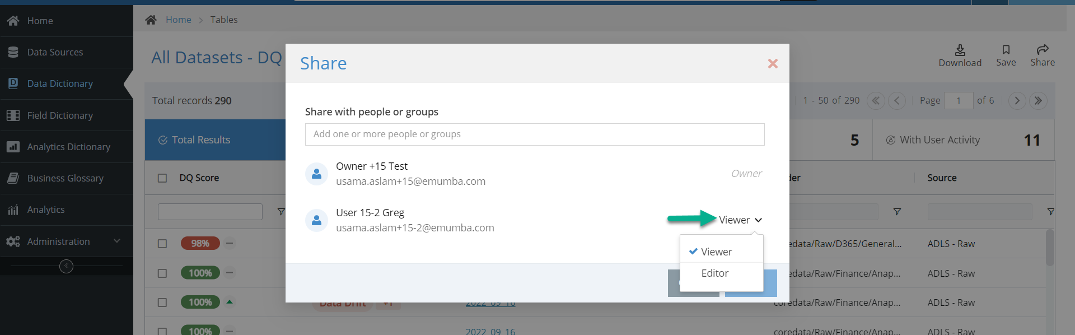
Task: Expand the Administration menu chevron
Action: click(x=117, y=241)
